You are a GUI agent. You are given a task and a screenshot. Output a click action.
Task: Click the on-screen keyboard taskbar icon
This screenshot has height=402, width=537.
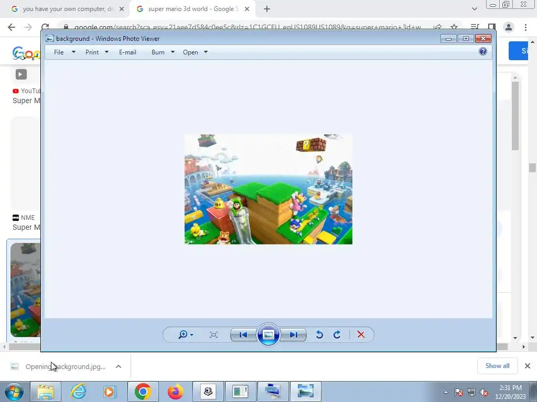[273, 392]
